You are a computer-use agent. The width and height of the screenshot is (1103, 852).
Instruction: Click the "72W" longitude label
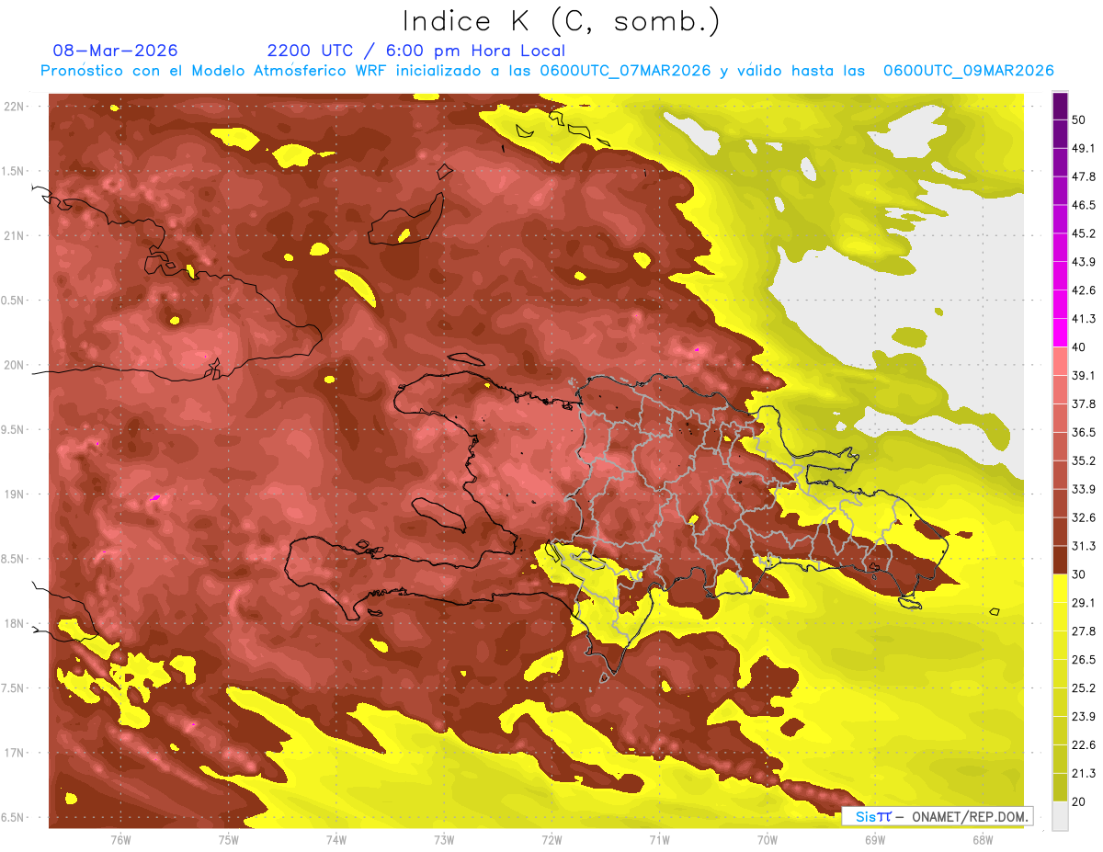551,839
